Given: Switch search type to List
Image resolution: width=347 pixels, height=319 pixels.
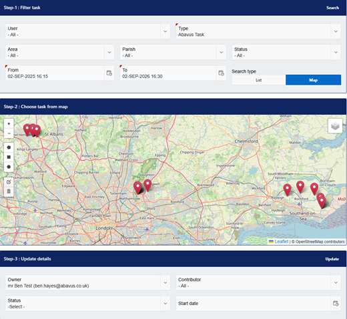Looking at the screenshot, I should [x=259, y=80].
